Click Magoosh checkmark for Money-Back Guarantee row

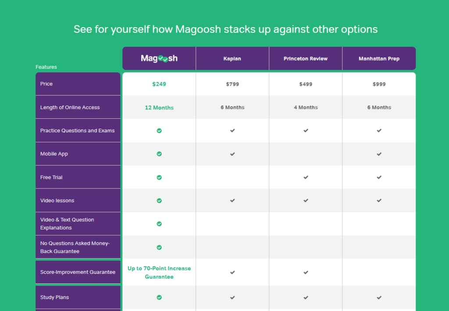[159, 247]
